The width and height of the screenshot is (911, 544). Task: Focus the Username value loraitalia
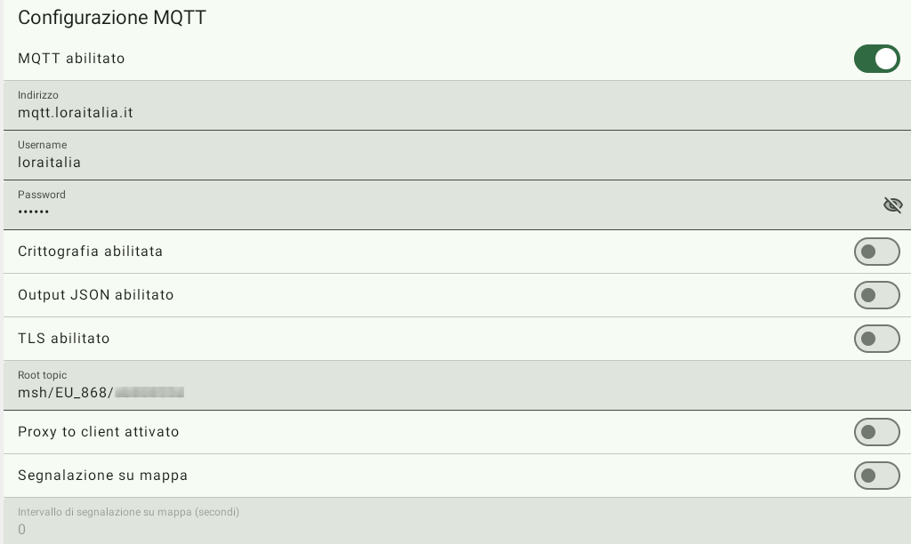coord(50,163)
